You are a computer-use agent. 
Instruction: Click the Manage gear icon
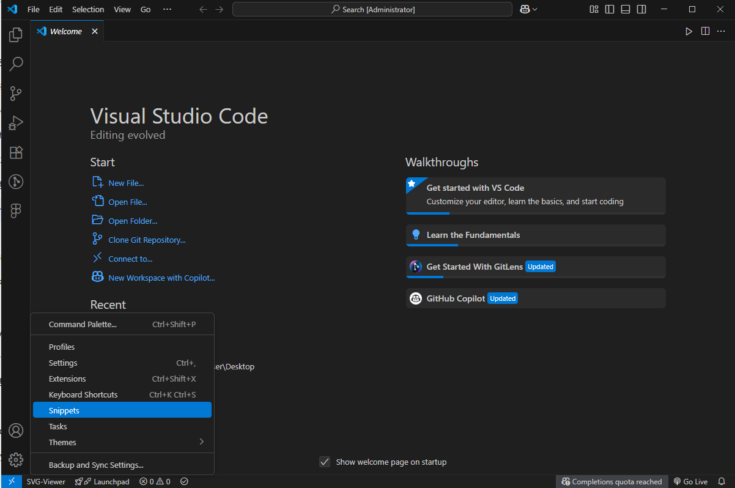(x=16, y=460)
